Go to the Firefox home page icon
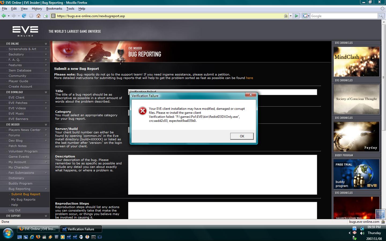386x241 pixels. (38, 16)
